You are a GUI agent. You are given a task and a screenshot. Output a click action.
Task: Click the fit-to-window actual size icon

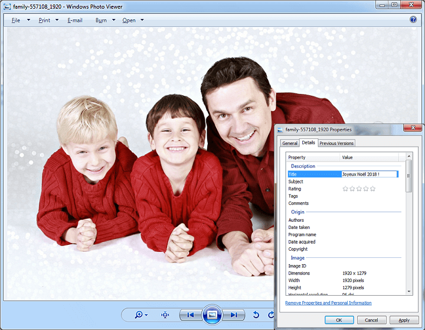coord(165,315)
